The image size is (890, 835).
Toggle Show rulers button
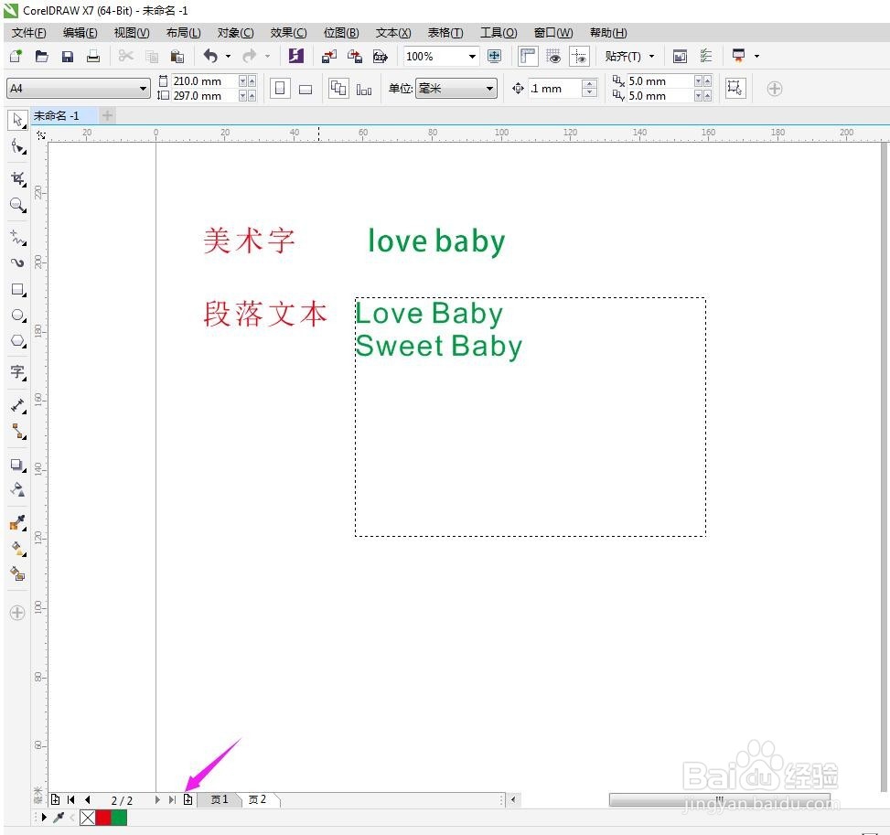point(528,56)
